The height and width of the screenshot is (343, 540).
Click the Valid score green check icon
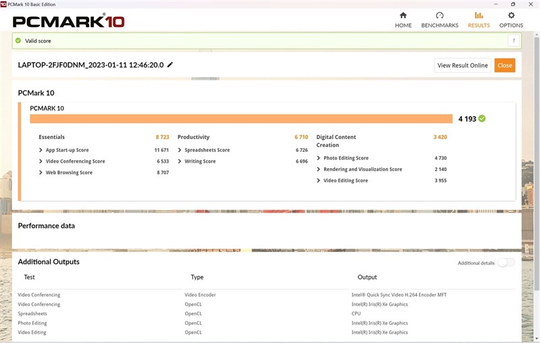18,41
